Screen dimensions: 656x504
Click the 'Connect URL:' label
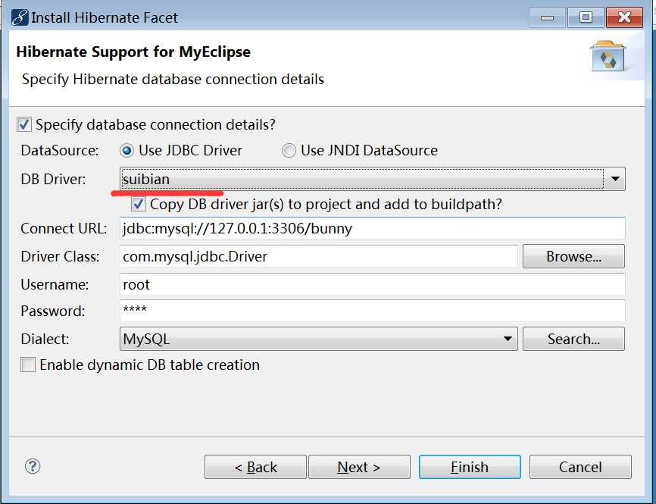[x=64, y=229]
